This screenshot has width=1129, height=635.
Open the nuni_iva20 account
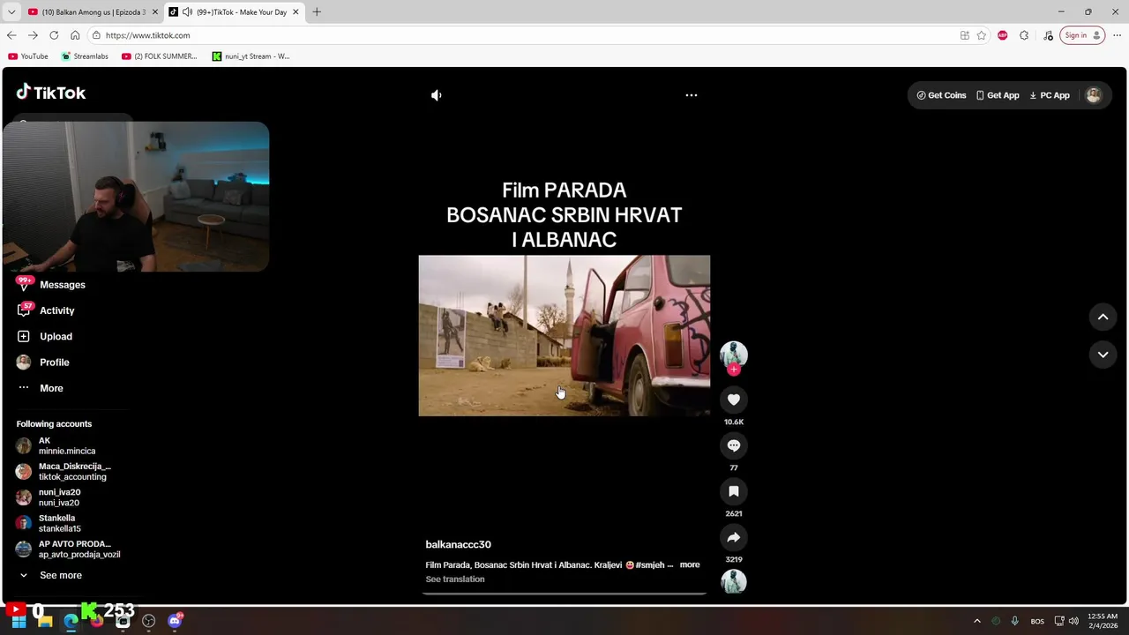point(59,497)
